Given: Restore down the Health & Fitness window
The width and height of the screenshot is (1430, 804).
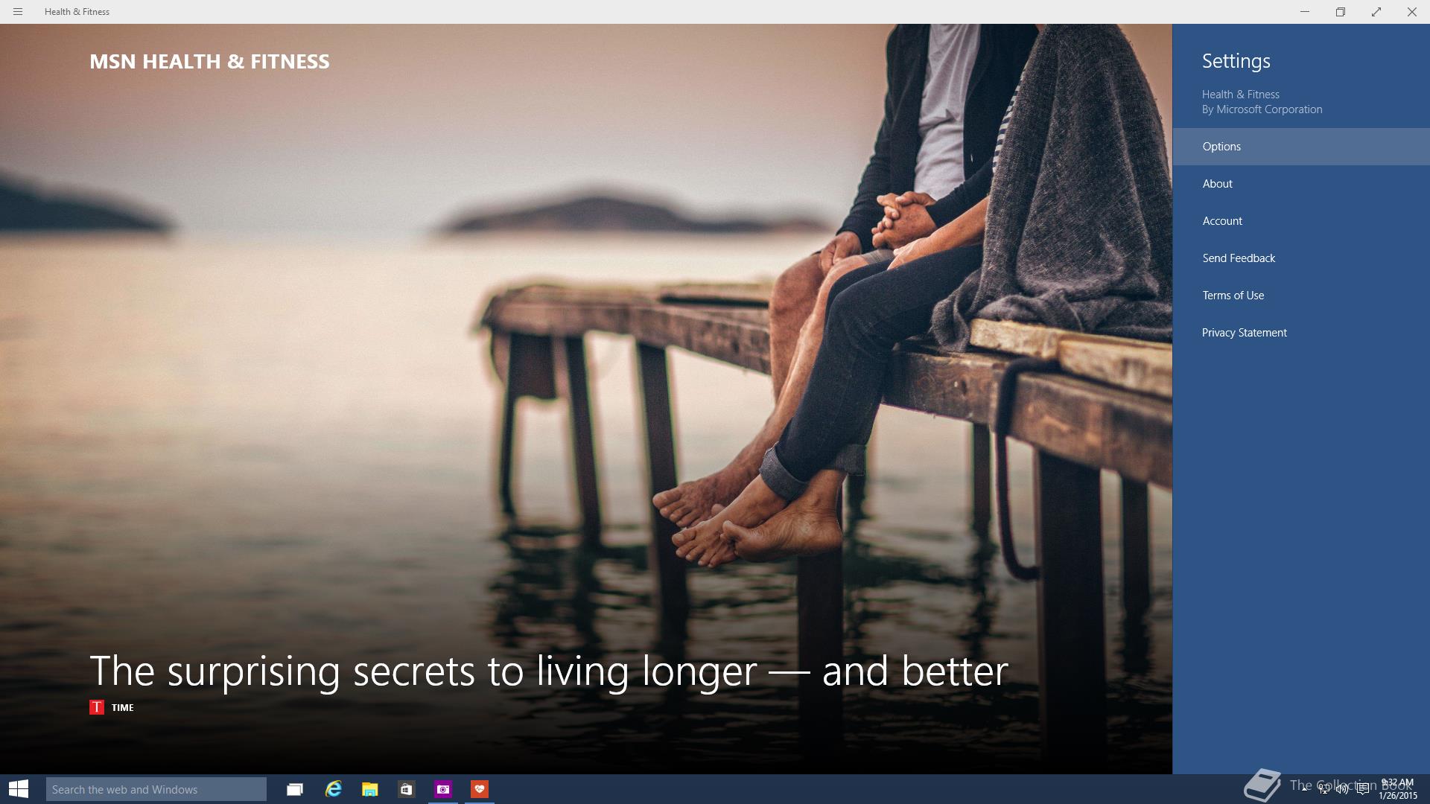Looking at the screenshot, I should coord(1341,12).
